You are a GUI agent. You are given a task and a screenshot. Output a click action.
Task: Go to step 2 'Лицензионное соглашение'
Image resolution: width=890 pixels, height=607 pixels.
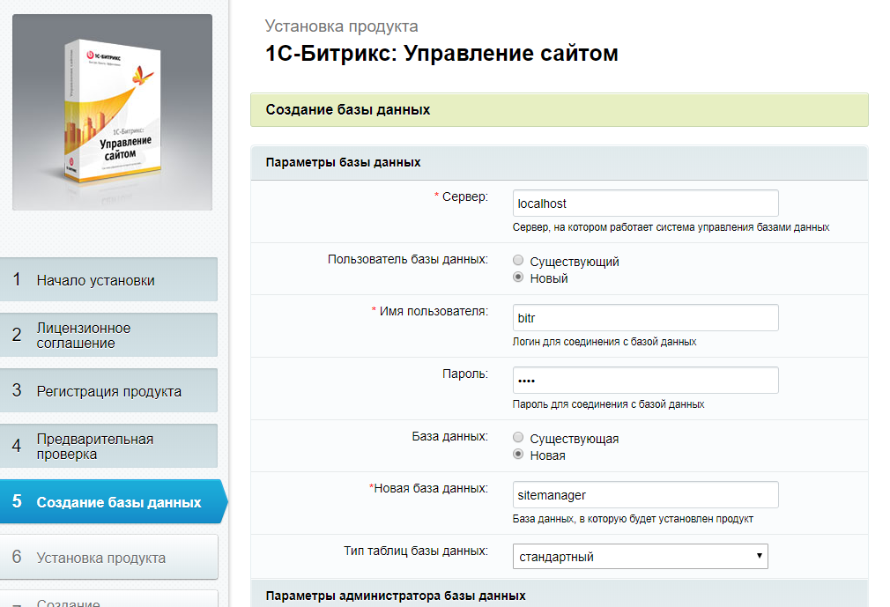coord(108,336)
